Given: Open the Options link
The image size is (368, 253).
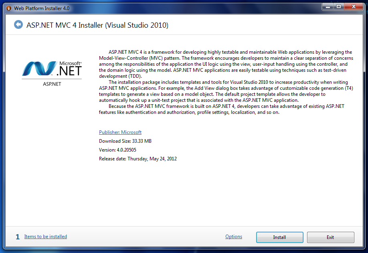Looking at the screenshot, I should tap(234, 237).
